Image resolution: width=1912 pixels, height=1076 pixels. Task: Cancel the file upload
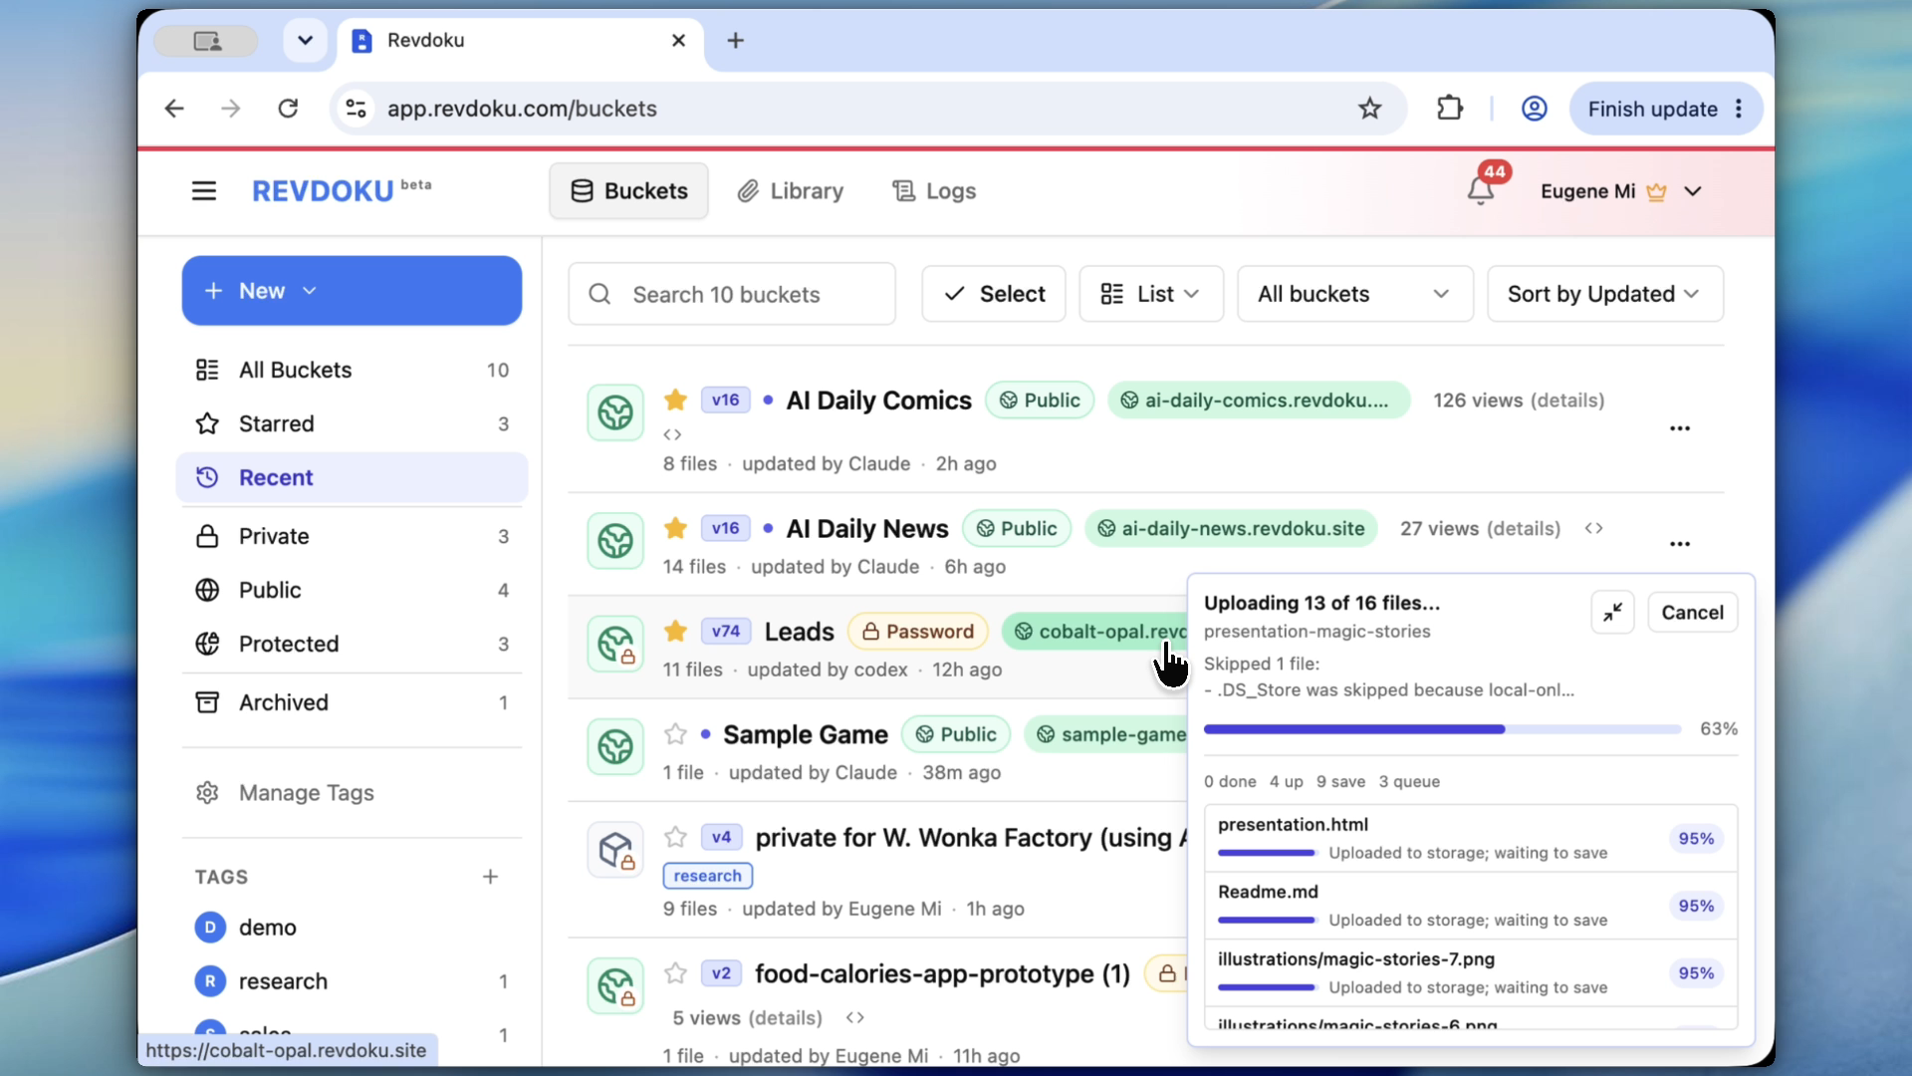pos(1692,613)
